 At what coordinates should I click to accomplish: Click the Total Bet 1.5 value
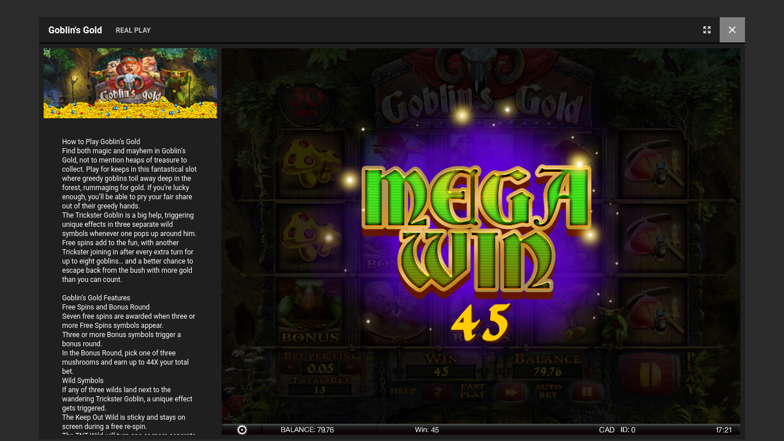[x=320, y=390]
